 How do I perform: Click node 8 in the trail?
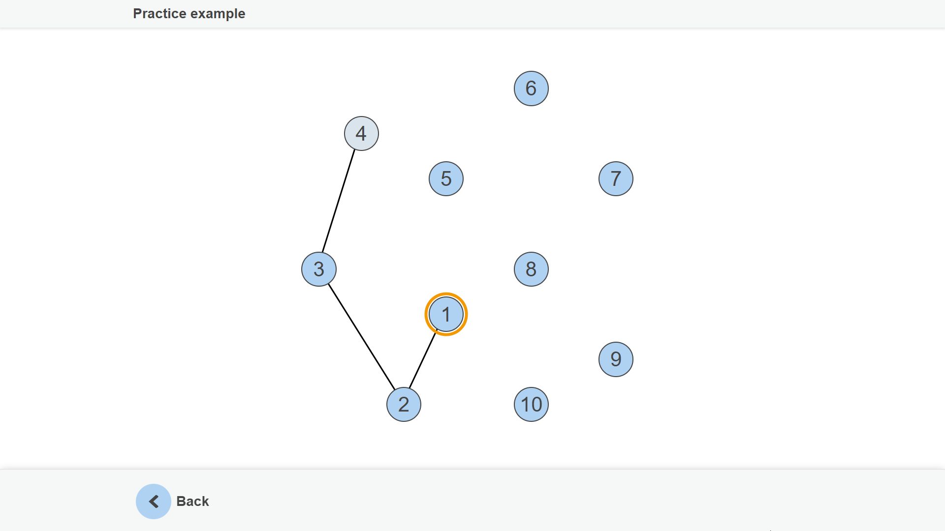(x=531, y=269)
